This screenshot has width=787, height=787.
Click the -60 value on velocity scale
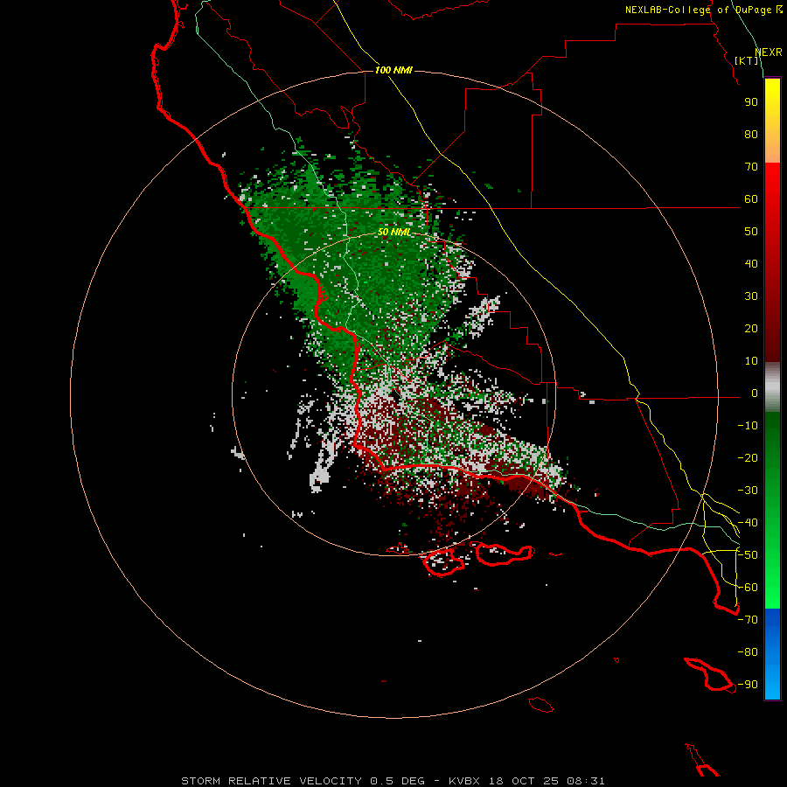[x=748, y=588]
